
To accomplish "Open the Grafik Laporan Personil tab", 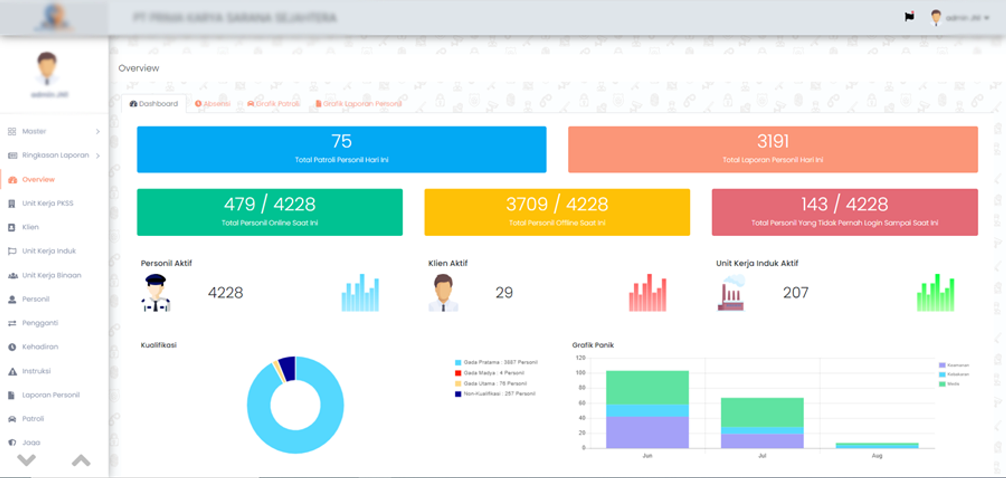I will click(359, 104).
